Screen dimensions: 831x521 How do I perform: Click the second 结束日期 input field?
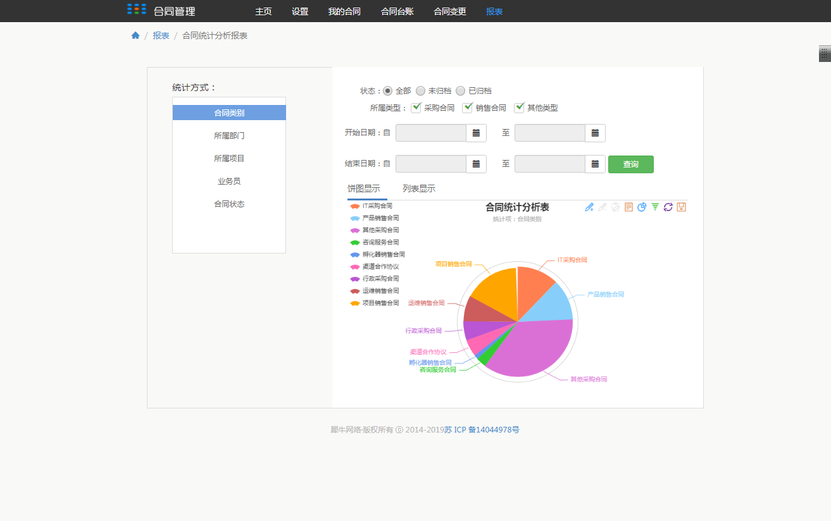click(550, 164)
